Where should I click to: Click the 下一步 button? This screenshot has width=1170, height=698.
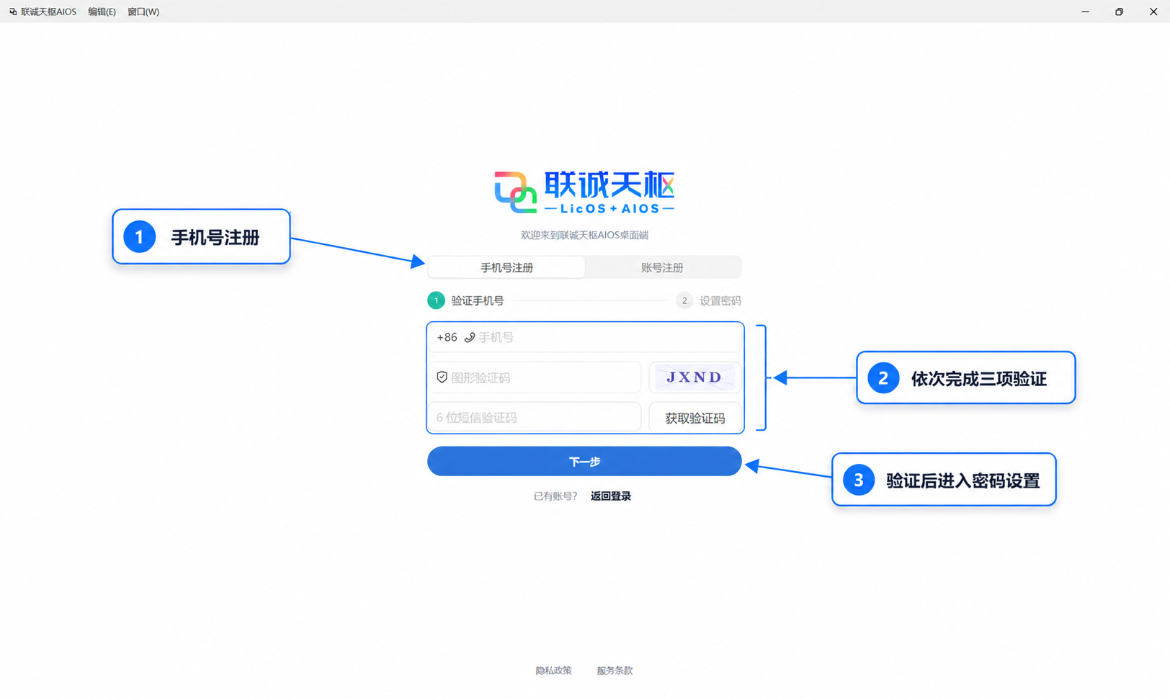(584, 461)
